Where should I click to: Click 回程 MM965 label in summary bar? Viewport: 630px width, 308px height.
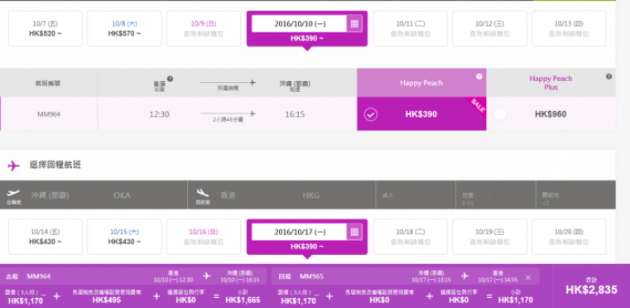click(x=301, y=277)
